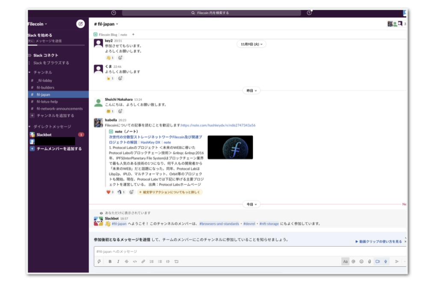The image size is (438, 282).
Task: Toggle bulleted list formatting
Action: (x=160, y=261)
